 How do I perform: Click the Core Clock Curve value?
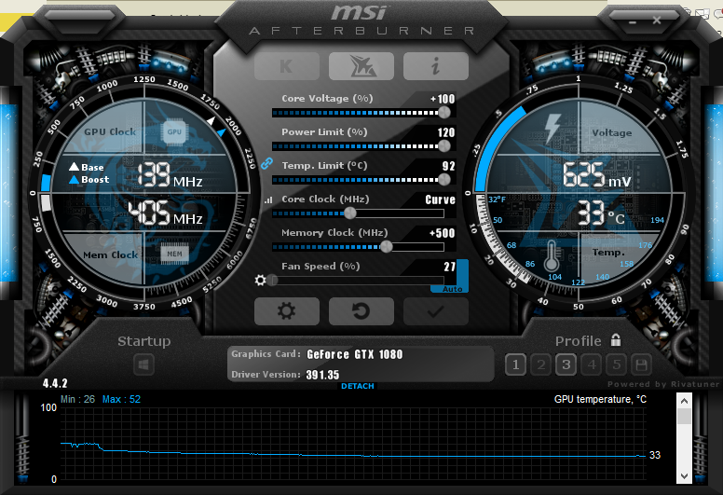click(440, 199)
